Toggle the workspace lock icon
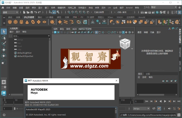 click(x=179, y=7)
